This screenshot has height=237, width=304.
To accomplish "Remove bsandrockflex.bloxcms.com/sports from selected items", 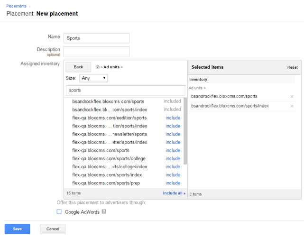I will pos(292,97).
